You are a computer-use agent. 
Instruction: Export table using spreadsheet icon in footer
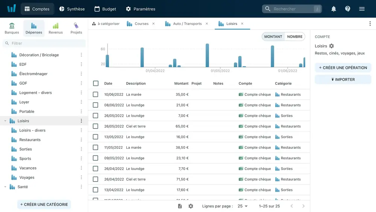pos(180,206)
